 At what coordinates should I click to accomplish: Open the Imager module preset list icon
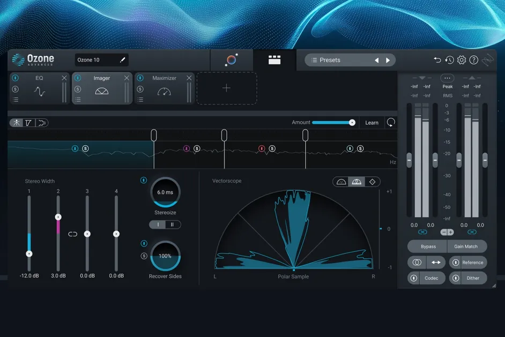tap(78, 100)
